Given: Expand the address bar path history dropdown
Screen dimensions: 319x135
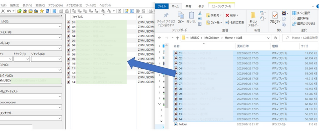Looking at the screenshot, I should (268, 38).
